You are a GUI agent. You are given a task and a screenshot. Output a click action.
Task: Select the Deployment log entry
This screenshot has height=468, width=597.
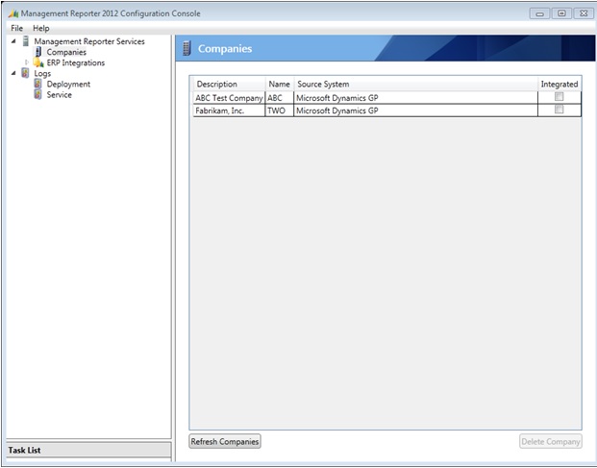click(68, 85)
